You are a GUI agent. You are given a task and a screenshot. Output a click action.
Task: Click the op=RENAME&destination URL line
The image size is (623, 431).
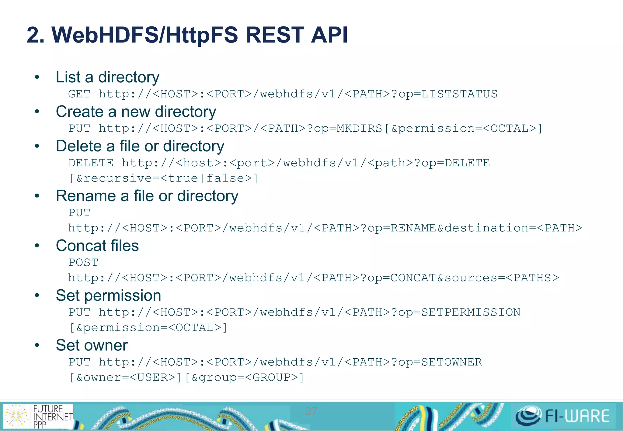(x=325, y=228)
